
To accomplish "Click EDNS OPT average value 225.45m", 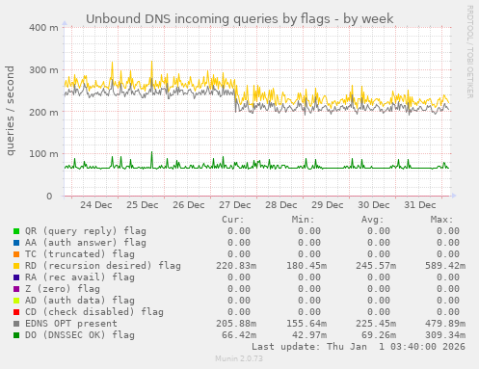I will coord(376,324).
